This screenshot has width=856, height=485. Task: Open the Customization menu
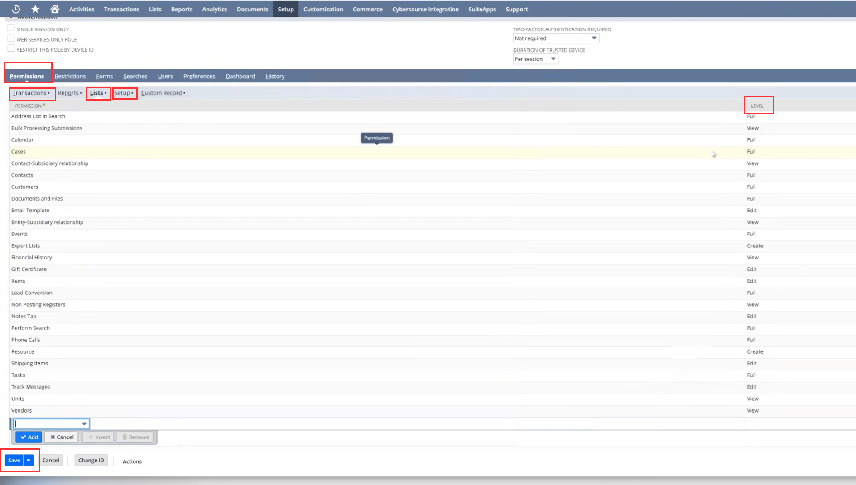[x=323, y=9]
